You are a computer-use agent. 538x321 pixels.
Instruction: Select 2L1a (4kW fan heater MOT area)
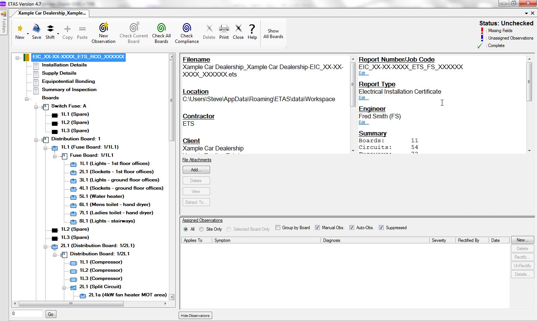point(128,295)
